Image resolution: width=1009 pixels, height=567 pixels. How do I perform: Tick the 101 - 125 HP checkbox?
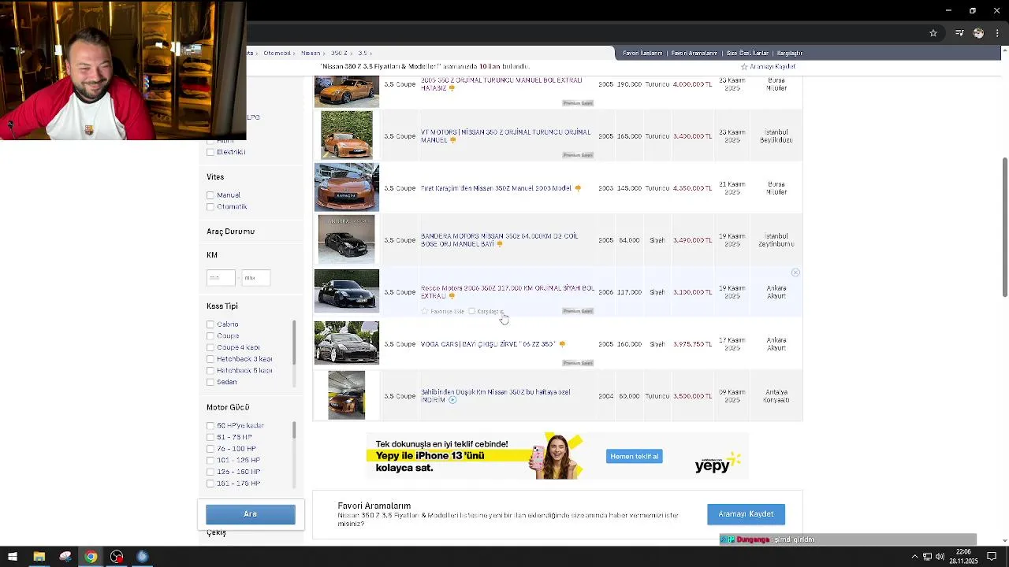click(210, 461)
